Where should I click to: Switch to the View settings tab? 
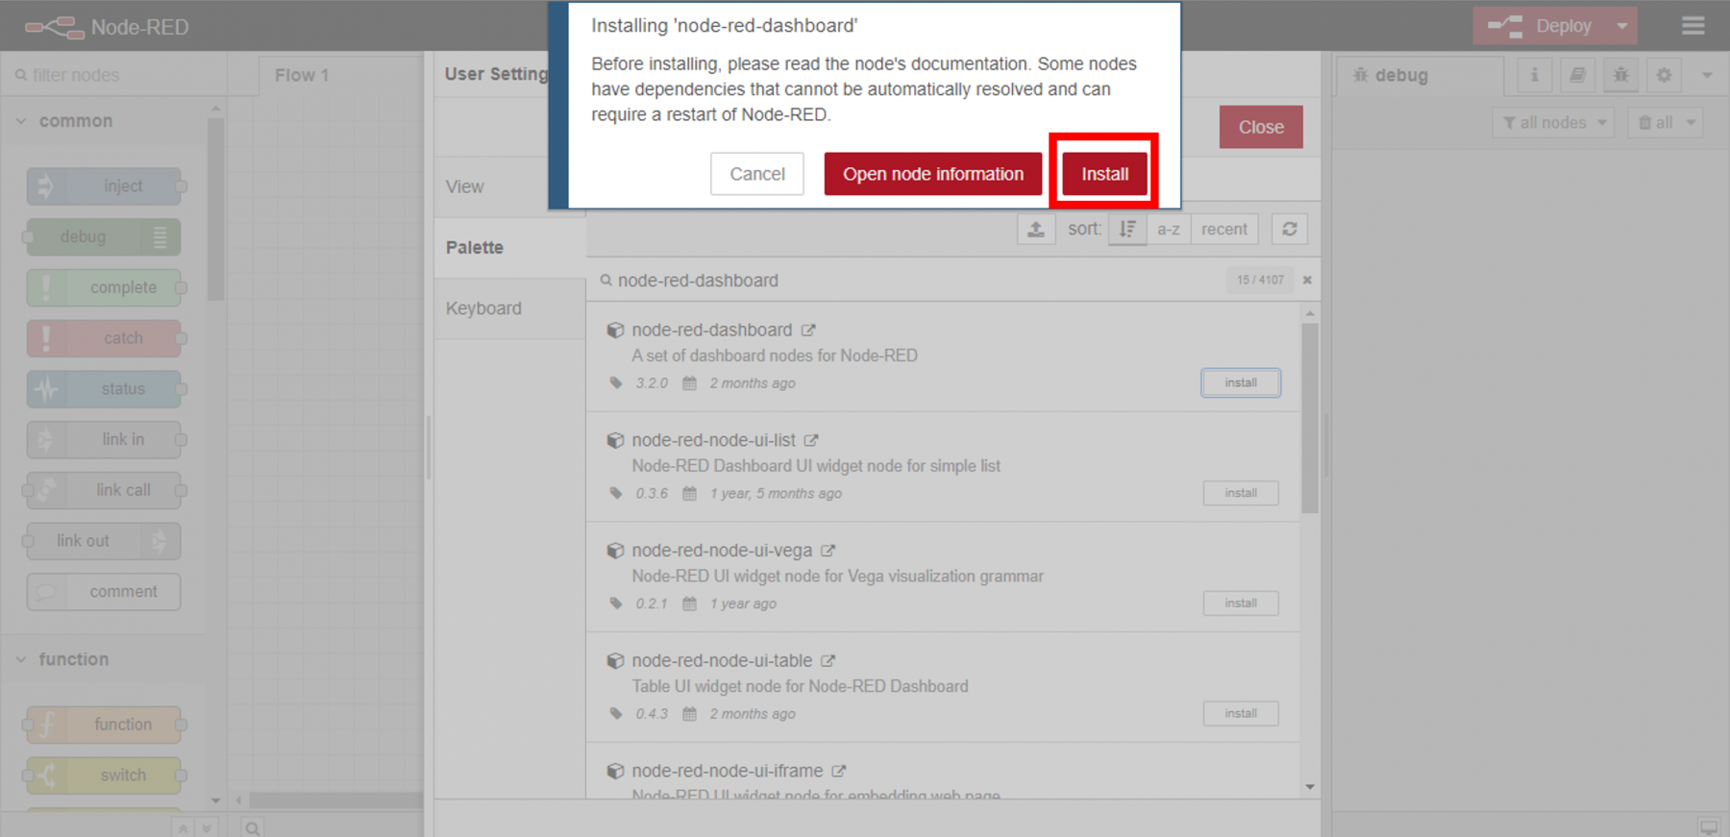(x=465, y=187)
